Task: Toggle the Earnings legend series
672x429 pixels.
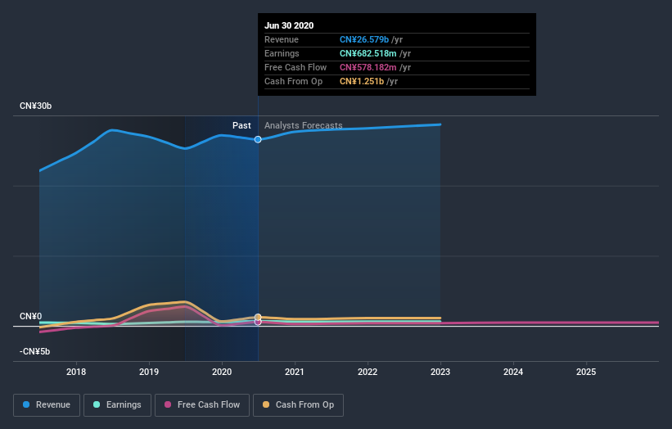Action: 117,405
